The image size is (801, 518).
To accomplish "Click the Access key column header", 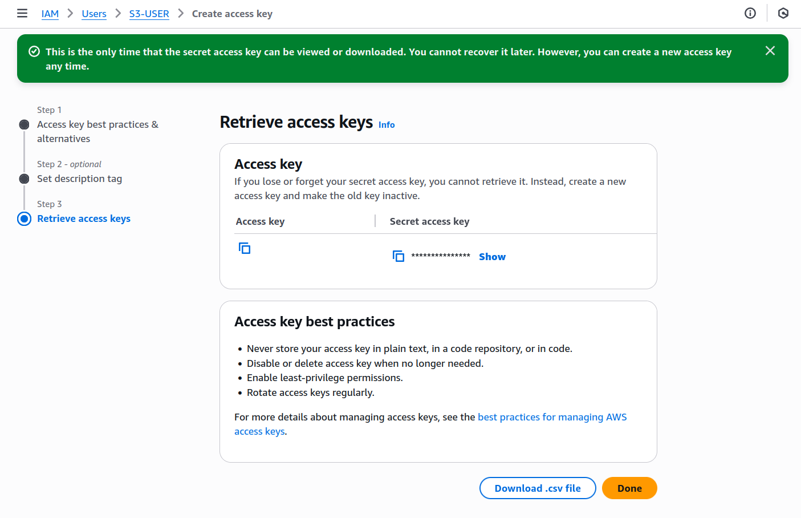I will click(260, 221).
